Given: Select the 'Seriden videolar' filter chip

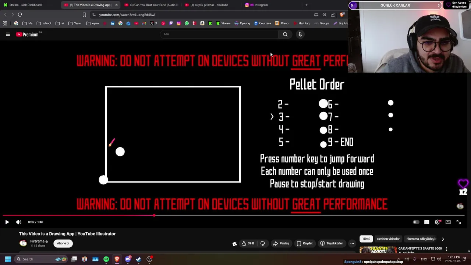Looking at the screenshot, I should pos(388,239).
